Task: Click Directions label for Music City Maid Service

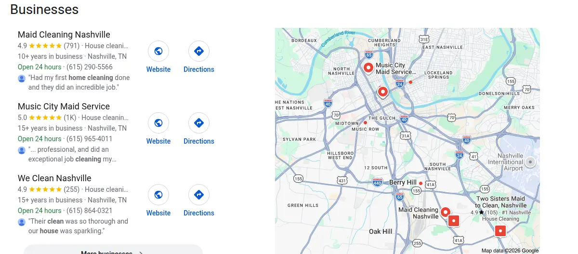Action: point(199,141)
